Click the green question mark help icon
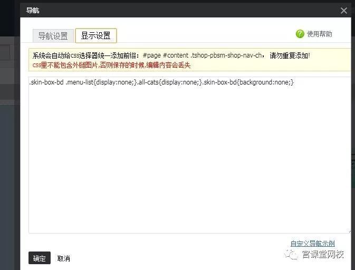This screenshot has width=355, height=270. [x=300, y=34]
